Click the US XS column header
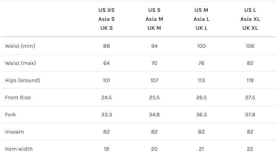The image size is (280, 157). (106, 19)
